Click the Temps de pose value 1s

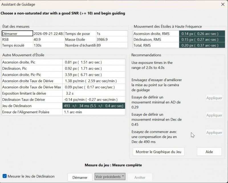point(112,33)
